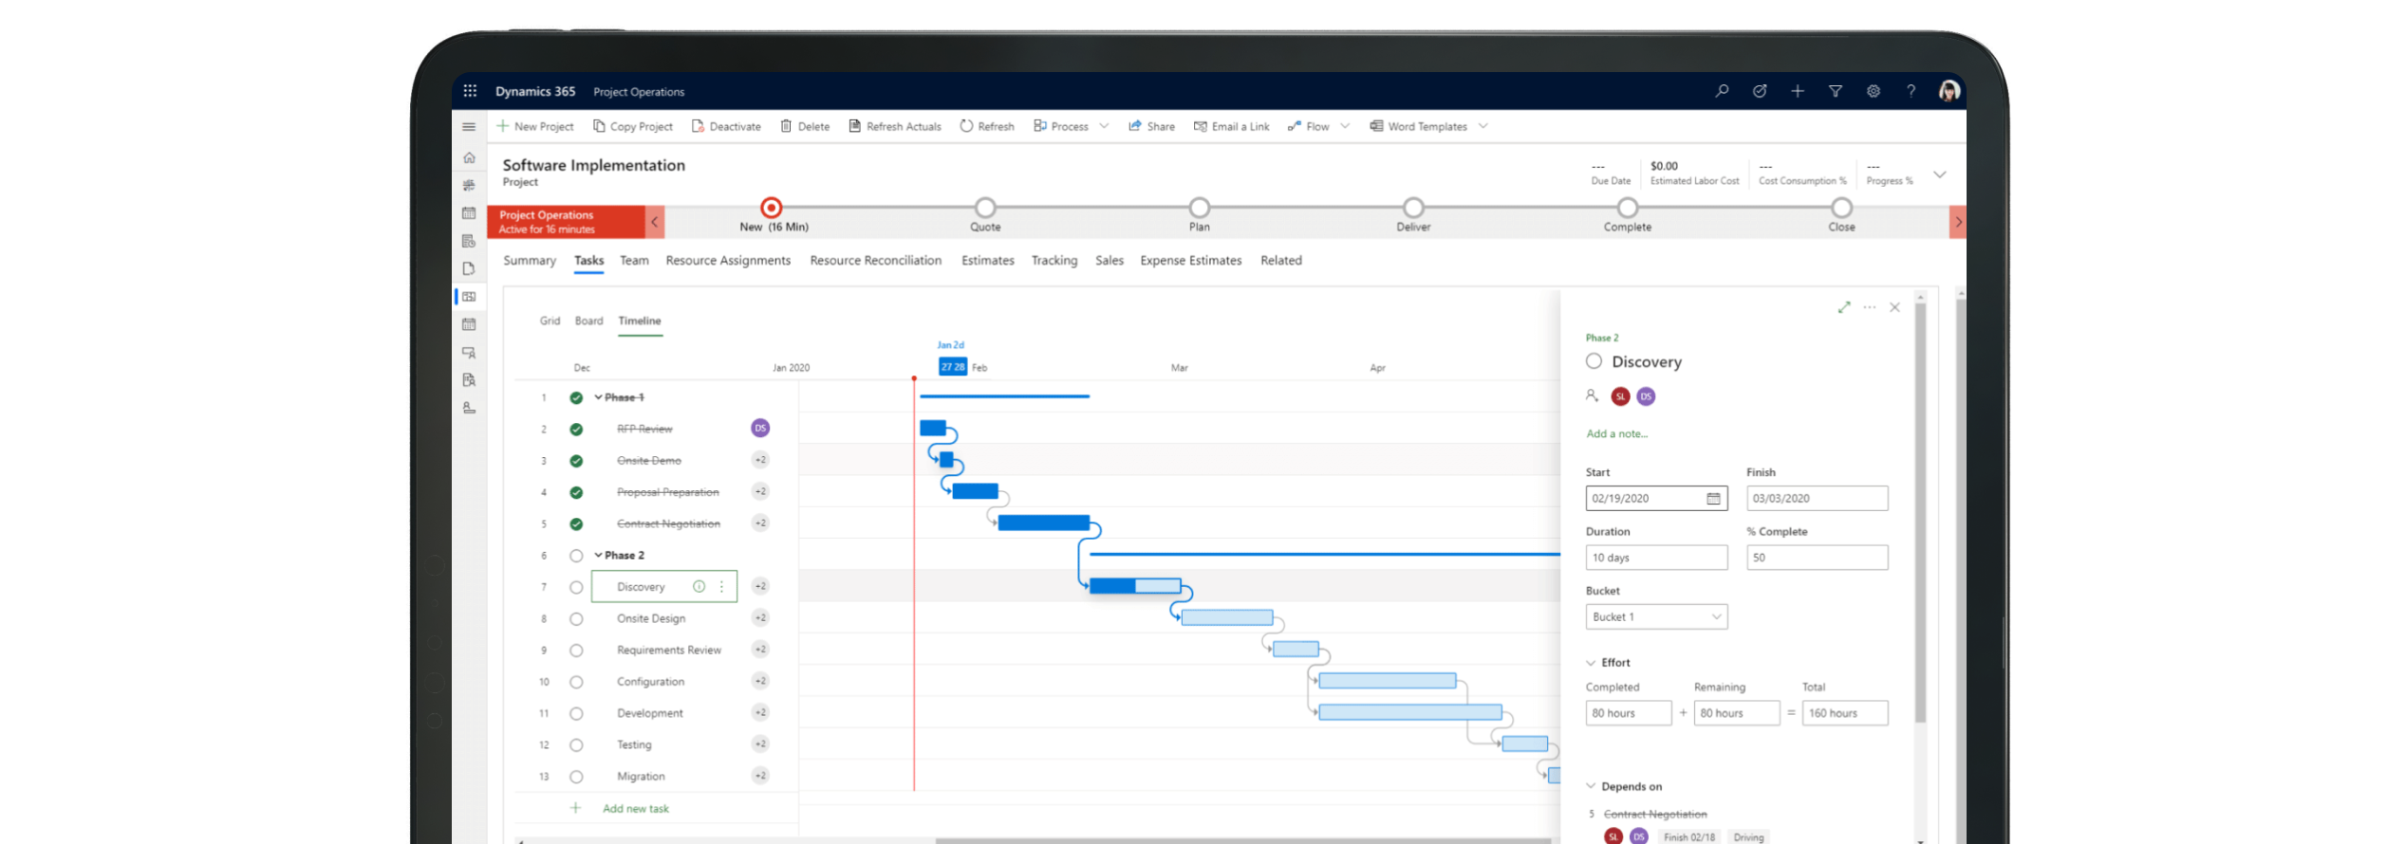This screenshot has width=2406, height=844.
Task: Switch to the Summary tab
Action: pyautogui.click(x=530, y=261)
